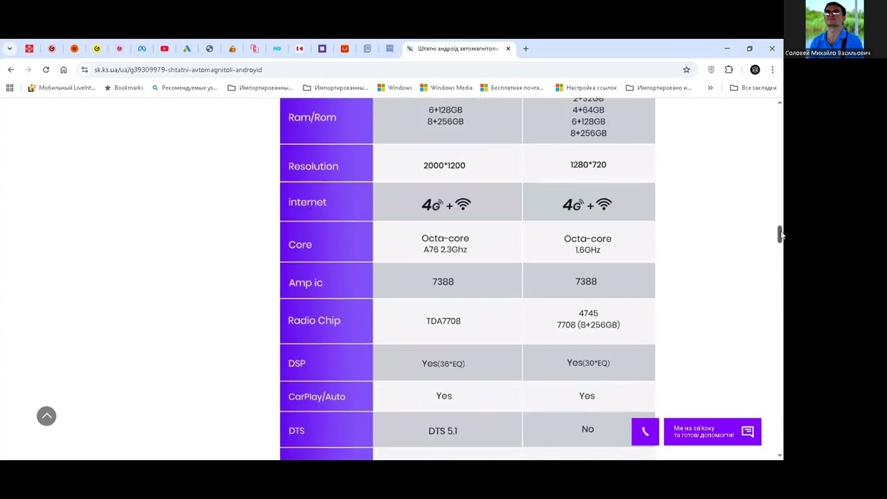Screen dimensions: 887x499
Task: Open a new browser tab
Action: coord(526,49)
